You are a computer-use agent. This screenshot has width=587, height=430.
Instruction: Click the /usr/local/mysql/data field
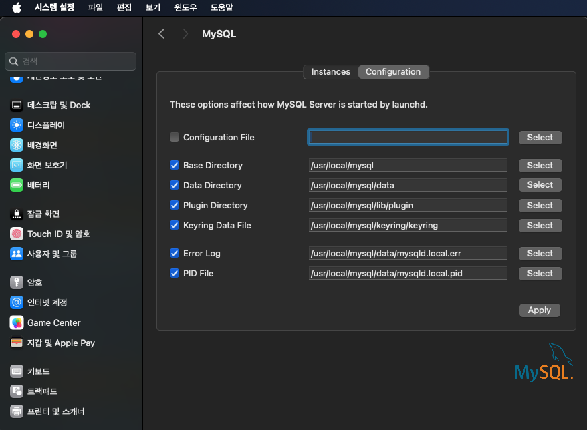pos(408,185)
